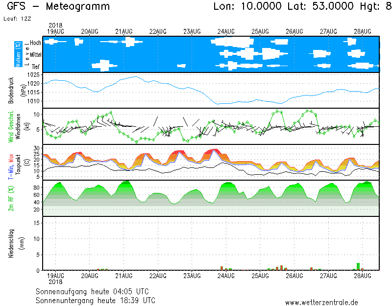Select the "(kt)" wind unit label
The image size is (392, 306).
pos(27,126)
